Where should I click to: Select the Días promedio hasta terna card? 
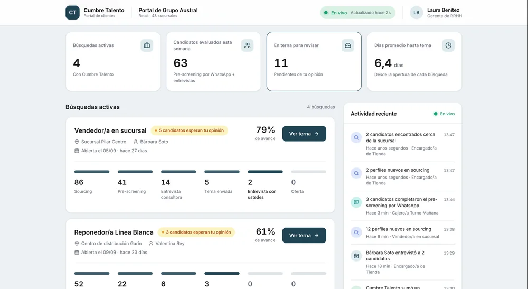point(414,62)
